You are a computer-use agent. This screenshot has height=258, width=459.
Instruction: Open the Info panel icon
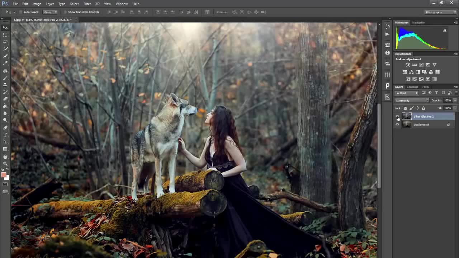click(x=387, y=53)
